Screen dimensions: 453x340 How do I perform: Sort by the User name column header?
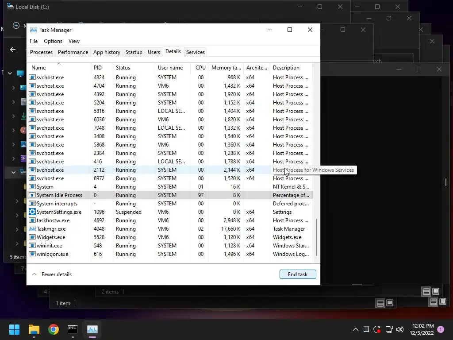[173, 67]
